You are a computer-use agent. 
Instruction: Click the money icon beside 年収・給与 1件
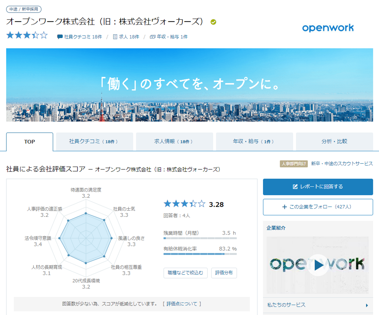click(152, 37)
